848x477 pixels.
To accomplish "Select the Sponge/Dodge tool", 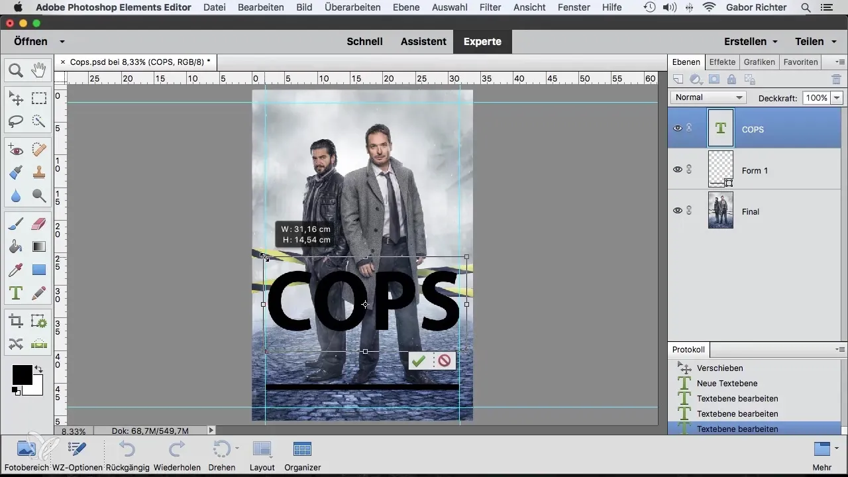I will 39,195.
